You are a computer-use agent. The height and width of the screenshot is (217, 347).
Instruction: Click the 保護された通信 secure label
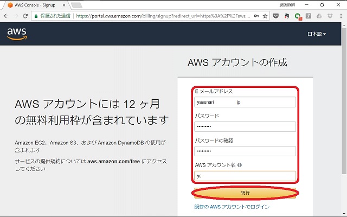click(55, 16)
